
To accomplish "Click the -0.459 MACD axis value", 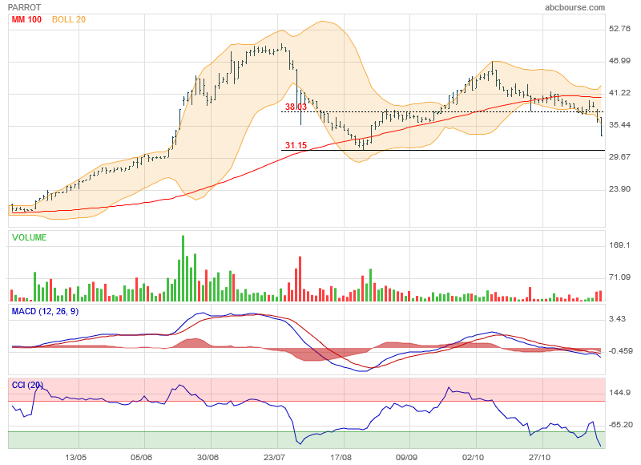I will [620, 351].
